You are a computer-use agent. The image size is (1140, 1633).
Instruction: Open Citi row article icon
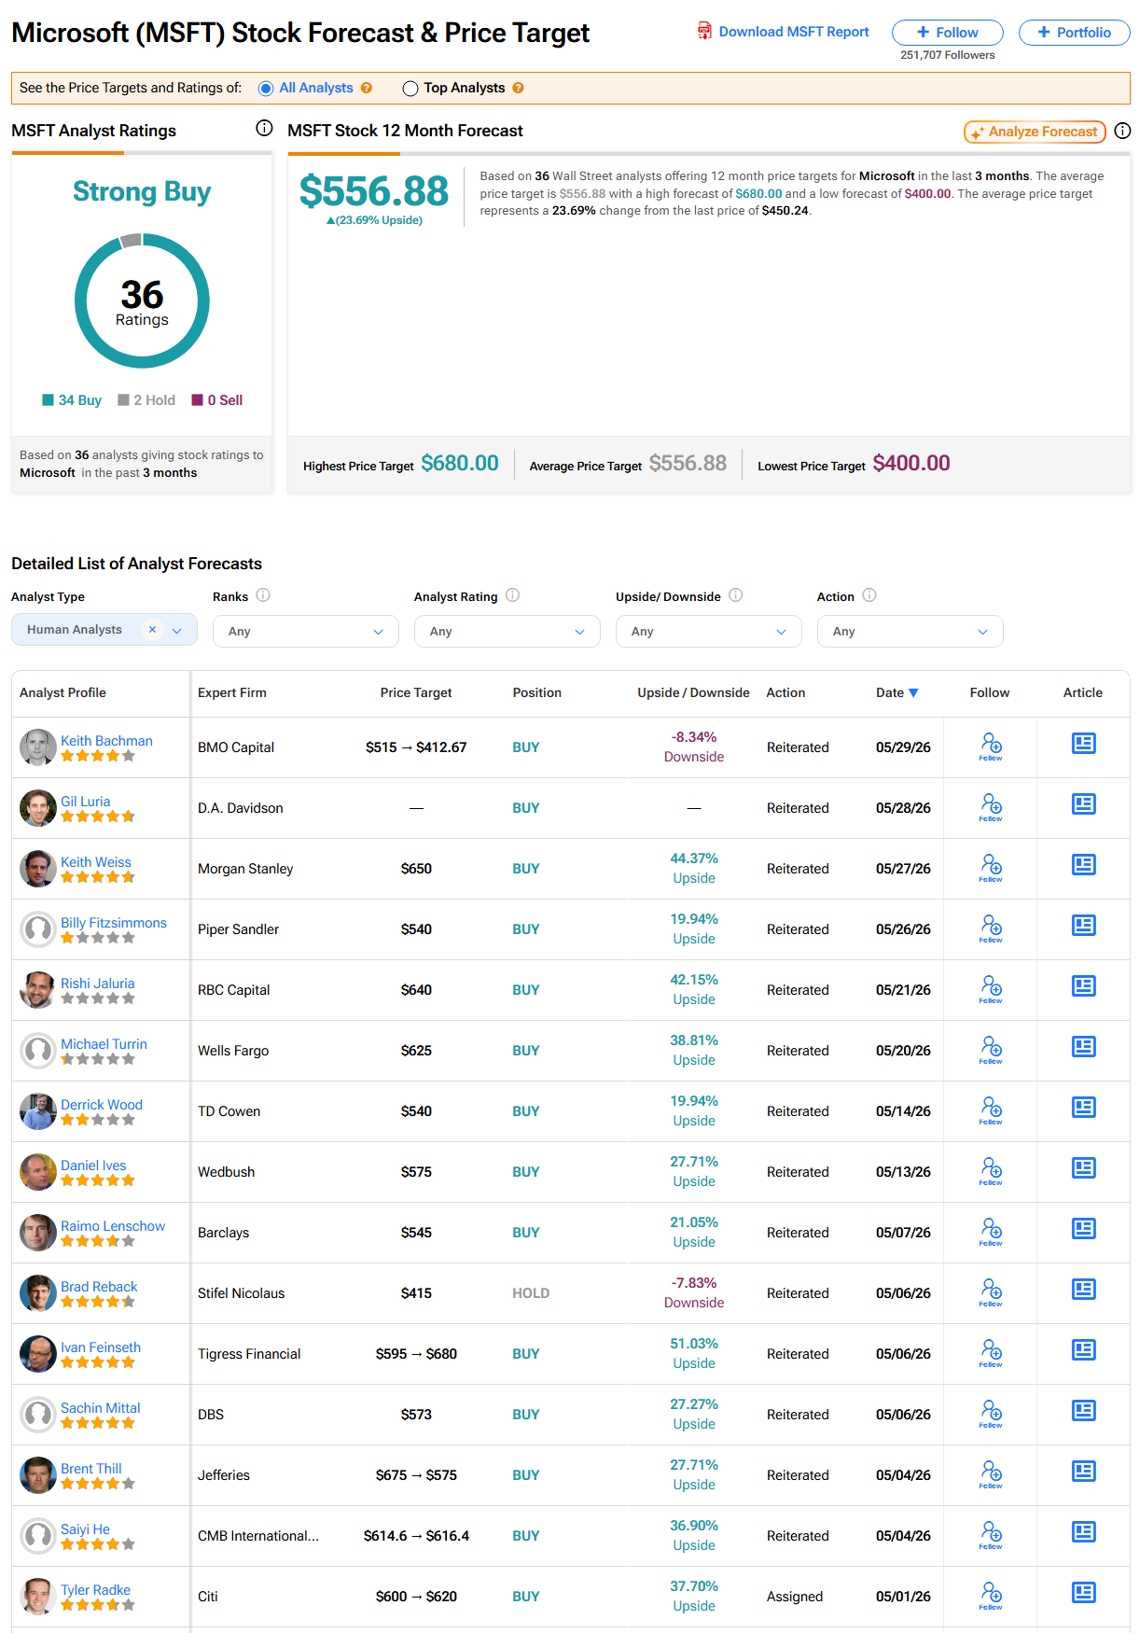point(1083,1593)
